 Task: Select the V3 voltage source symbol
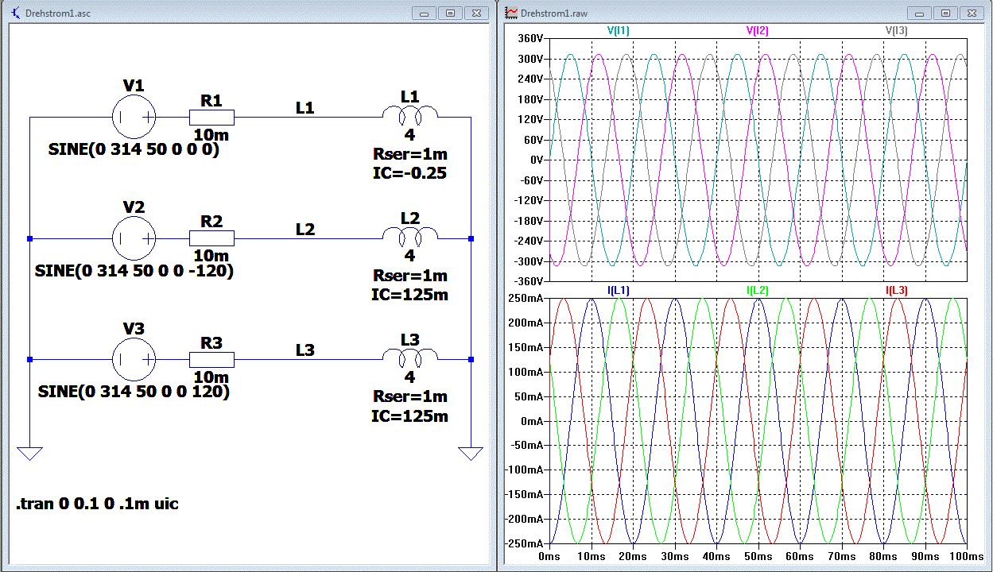click(133, 360)
